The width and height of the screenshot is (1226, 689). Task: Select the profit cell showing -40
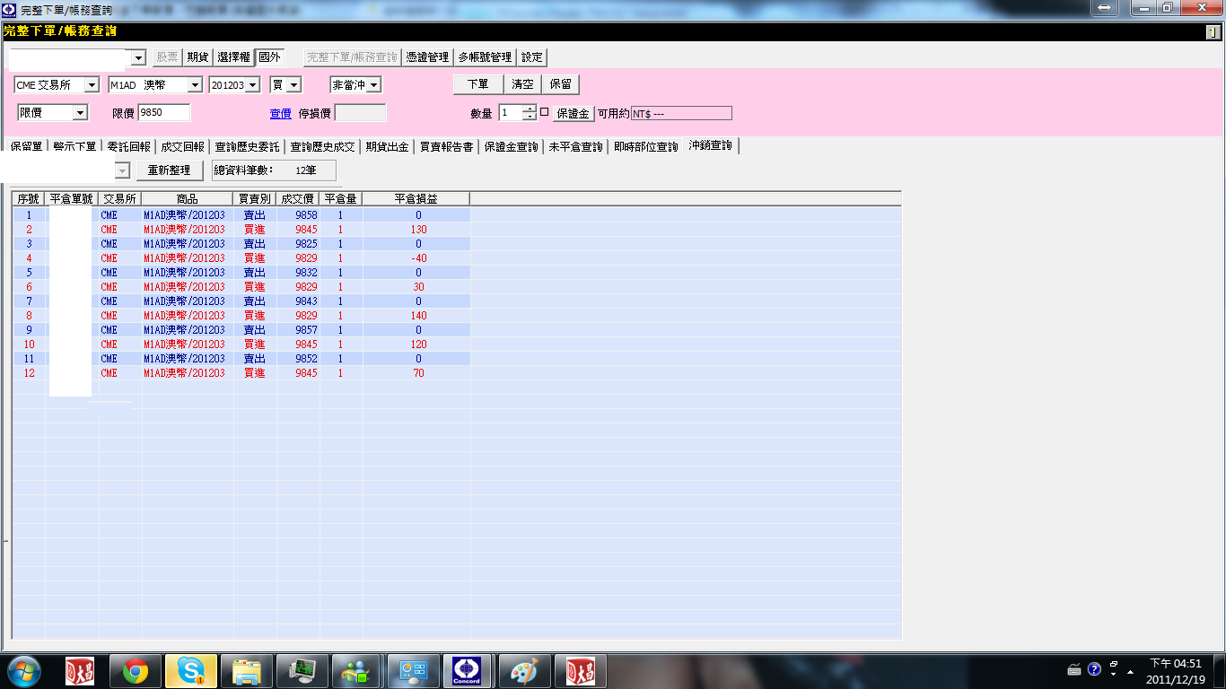coord(418,258)
